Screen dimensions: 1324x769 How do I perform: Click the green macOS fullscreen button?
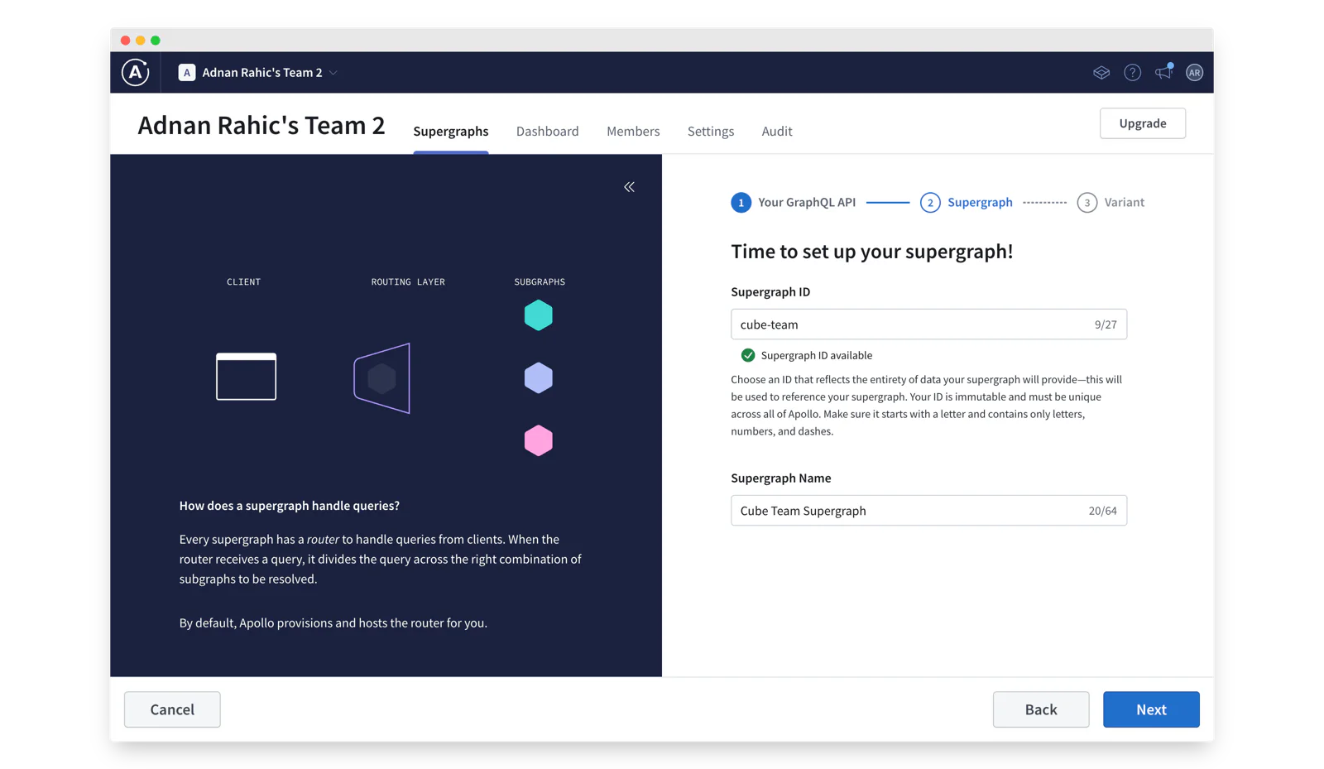(x=156, y=40)
